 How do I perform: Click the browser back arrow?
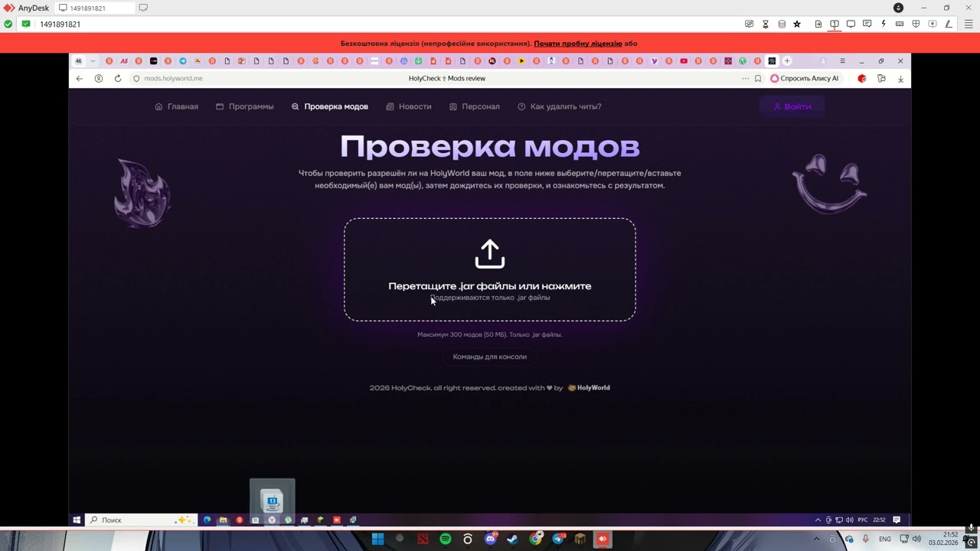click(x=80, y=78)
